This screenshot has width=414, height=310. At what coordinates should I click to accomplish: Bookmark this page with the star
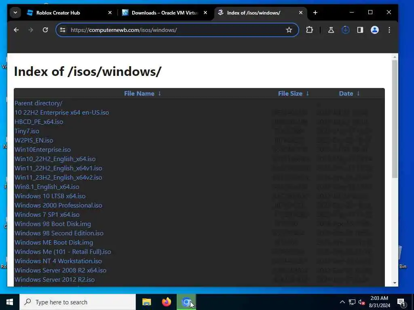[289, 30]
